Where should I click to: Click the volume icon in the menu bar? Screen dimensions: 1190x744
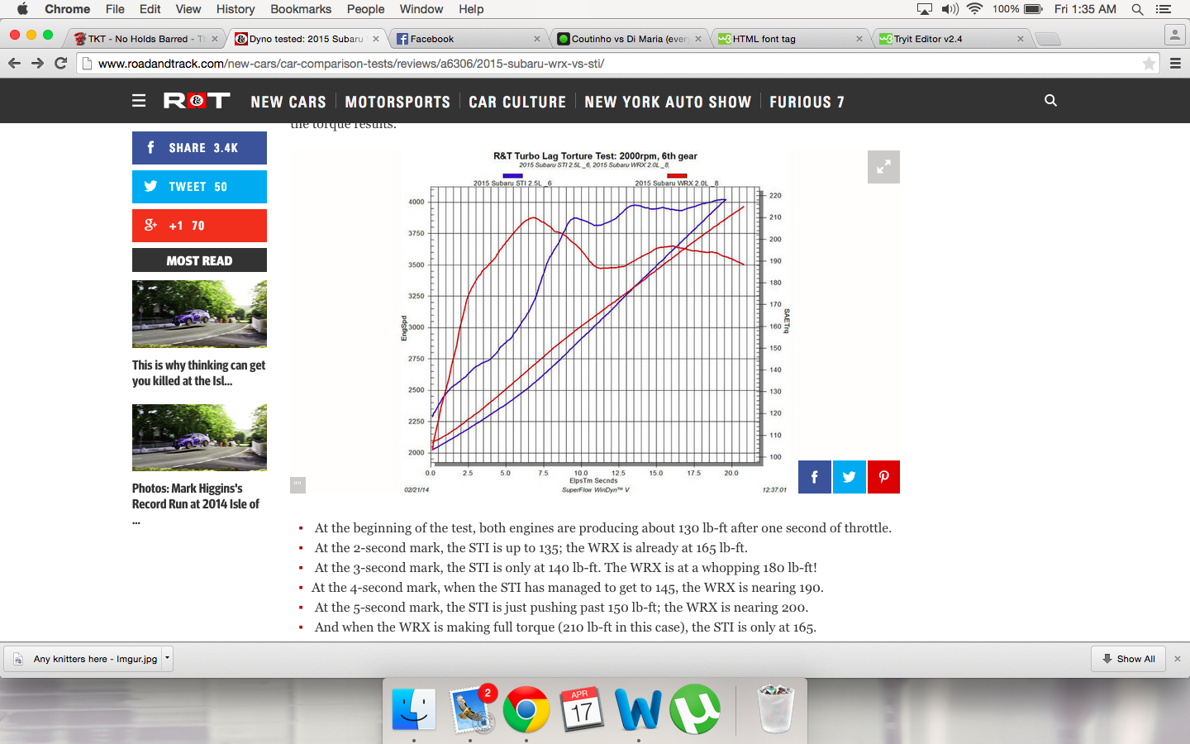pos(950,9)
